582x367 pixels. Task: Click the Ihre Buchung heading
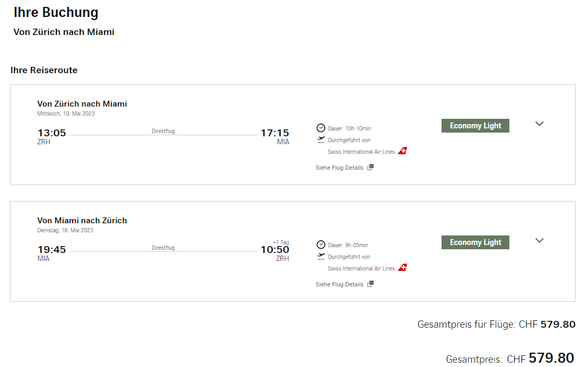click(56, 12)
